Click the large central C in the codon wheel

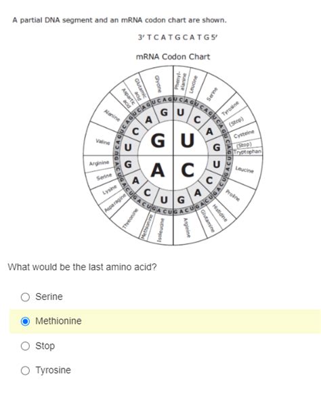pos(188,170)
